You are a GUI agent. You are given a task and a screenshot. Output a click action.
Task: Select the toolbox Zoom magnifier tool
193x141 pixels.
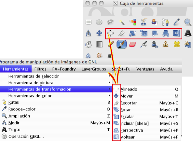(188, 22)
